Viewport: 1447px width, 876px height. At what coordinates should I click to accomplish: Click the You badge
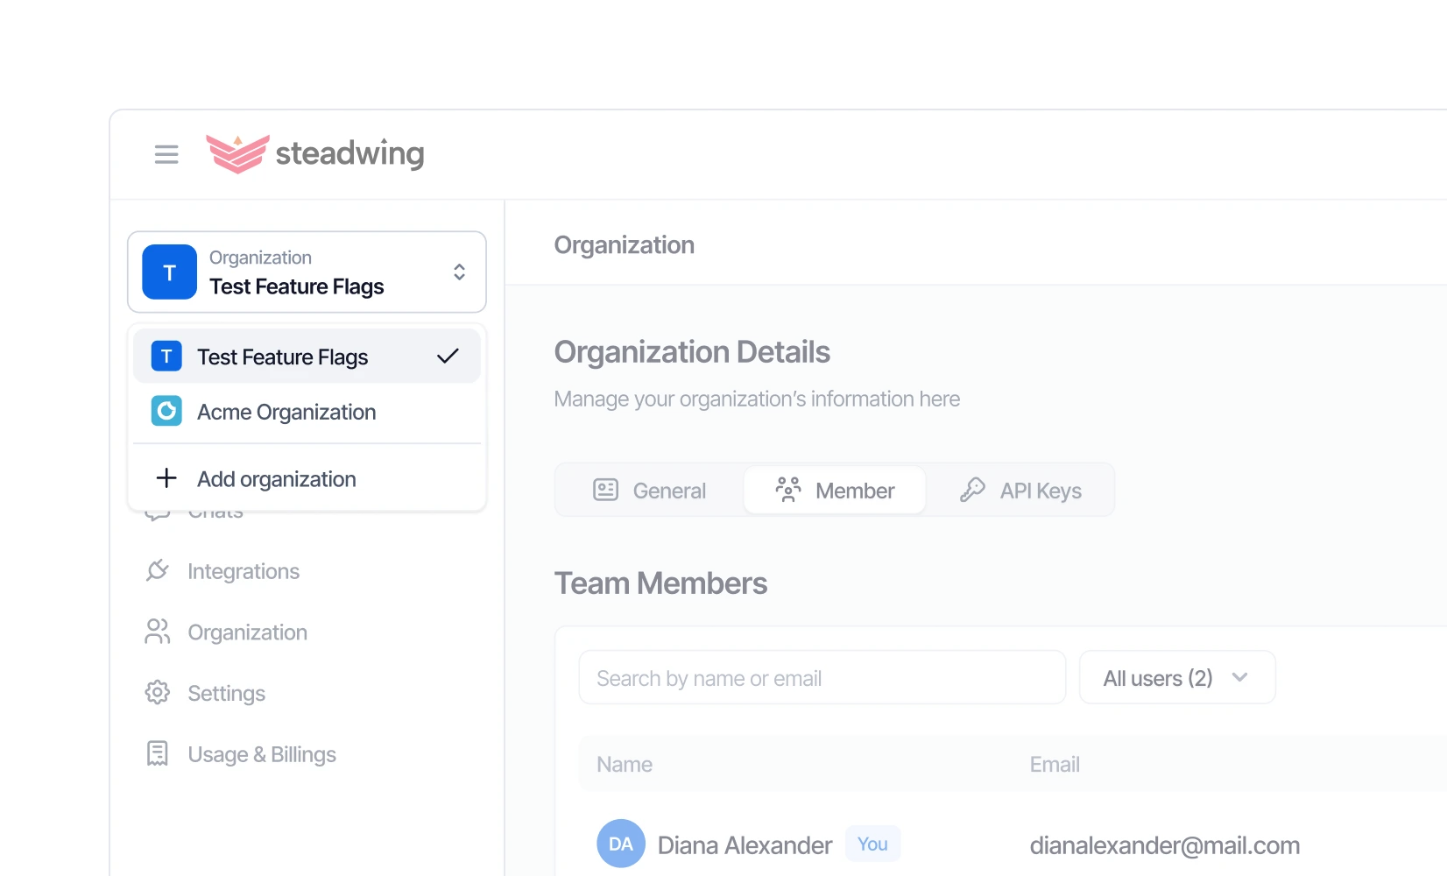(872, 844)
